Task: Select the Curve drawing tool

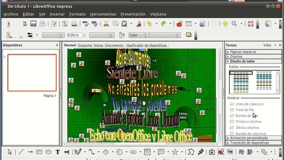Action: [x=78, y=152]
